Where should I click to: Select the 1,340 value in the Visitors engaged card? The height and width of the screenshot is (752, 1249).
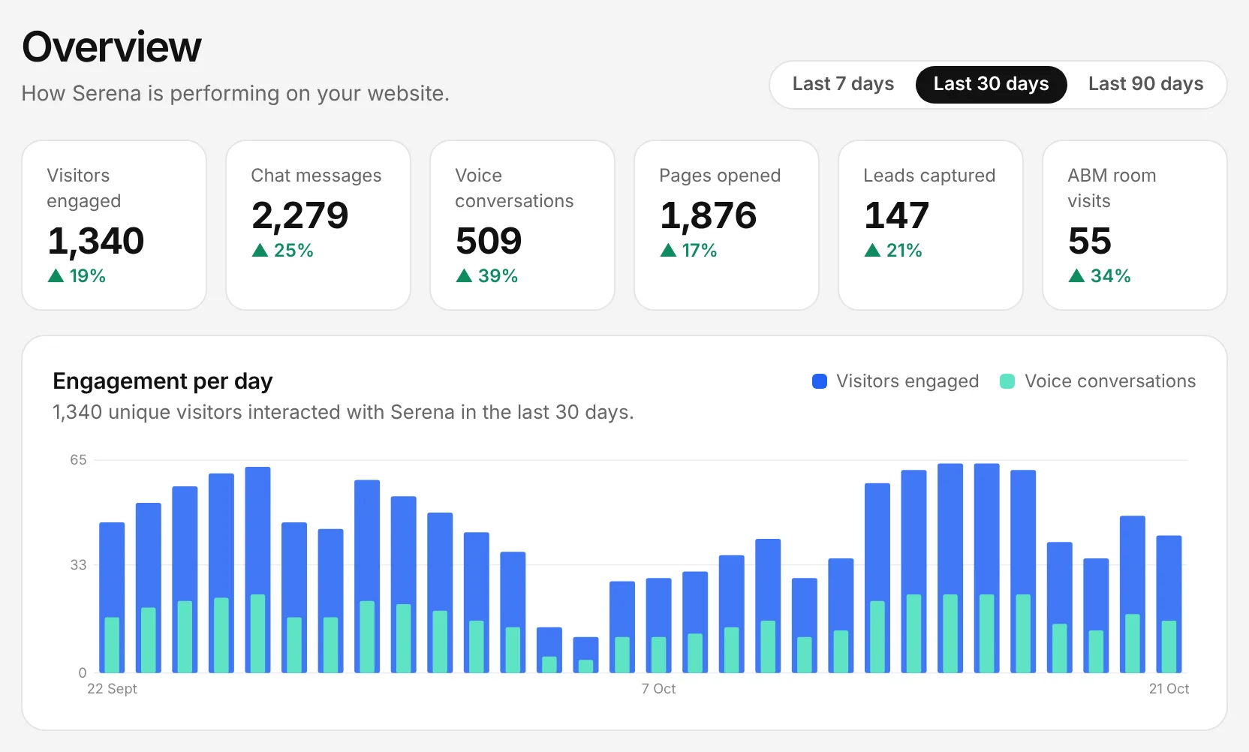point(96,241)
